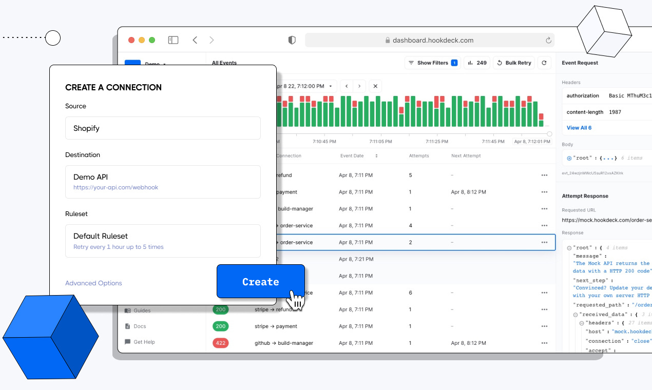Open the 249 events chart button
652x390 pixels.
[477, 63]
